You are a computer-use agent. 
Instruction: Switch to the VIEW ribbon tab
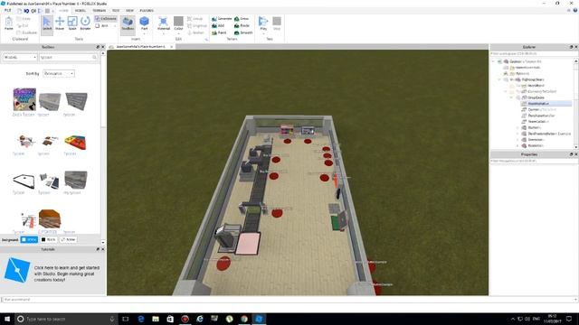pos(129,10)
